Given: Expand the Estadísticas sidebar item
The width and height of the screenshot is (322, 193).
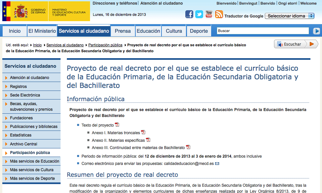Looking at the screenshot, I should [31, 135].
